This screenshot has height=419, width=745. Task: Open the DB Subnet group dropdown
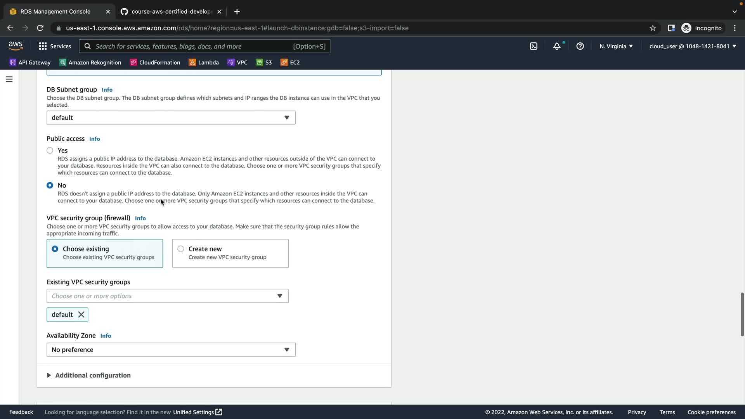171,118
